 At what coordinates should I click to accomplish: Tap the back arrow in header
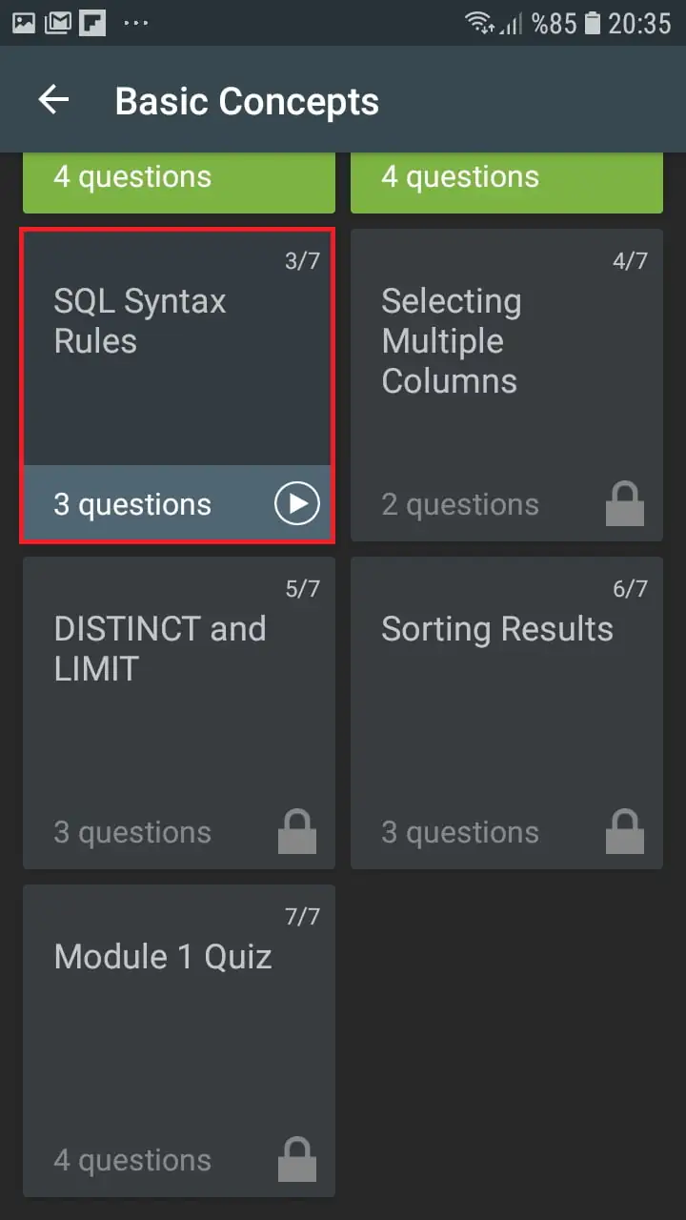point(53,100)
